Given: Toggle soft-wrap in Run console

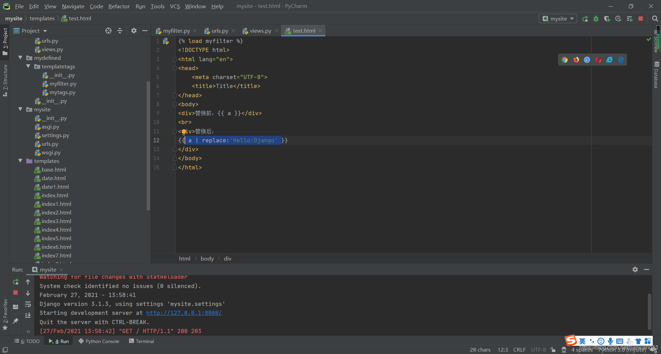Looking at the screenshot, I should pos(28,304).
